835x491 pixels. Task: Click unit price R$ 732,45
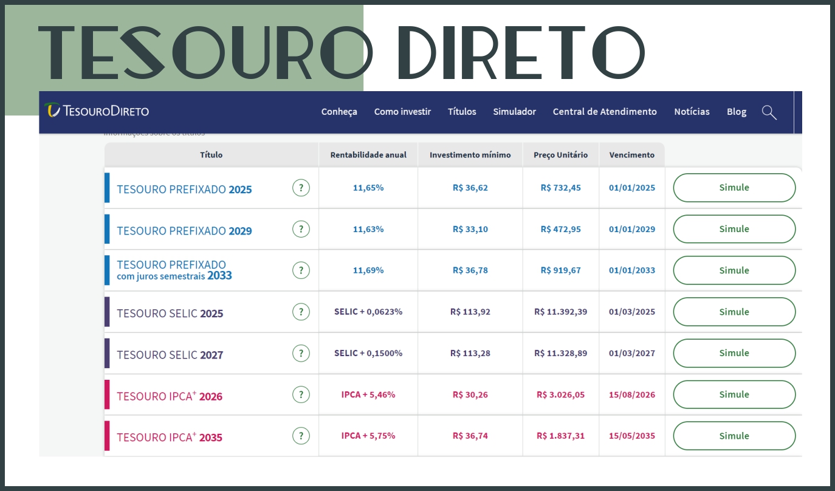click(561, 188)
